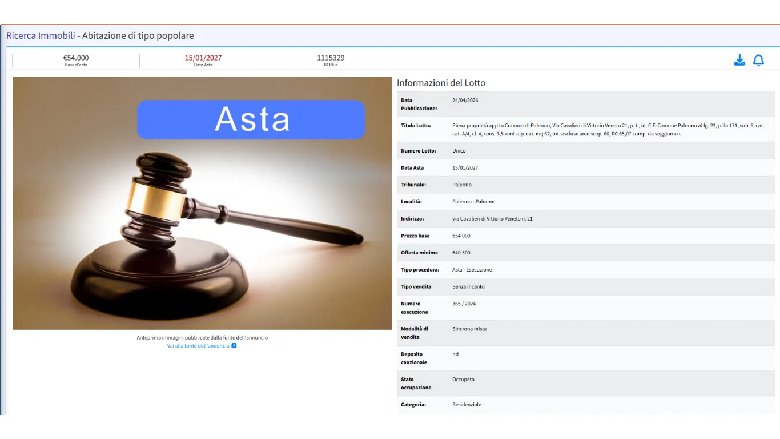Select the 'Unico' lot number value
The image size is (780, 439).
(x=459, y=151)
